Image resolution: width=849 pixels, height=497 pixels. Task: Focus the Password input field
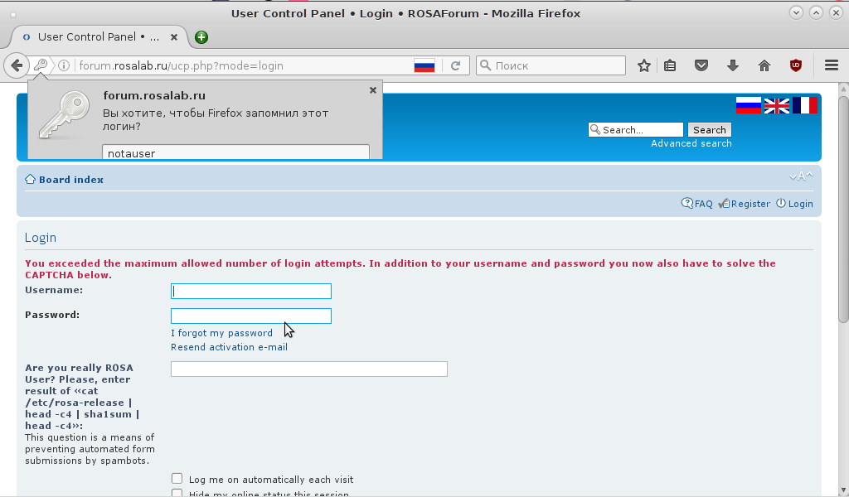click(251, 316)
